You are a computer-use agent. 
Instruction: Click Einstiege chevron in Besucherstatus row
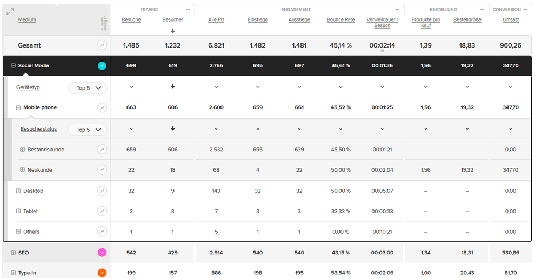(258, 129)
